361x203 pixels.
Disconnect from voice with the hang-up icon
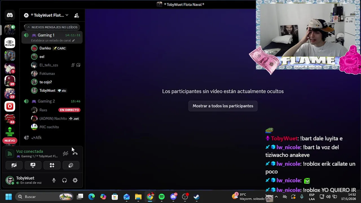75,153
